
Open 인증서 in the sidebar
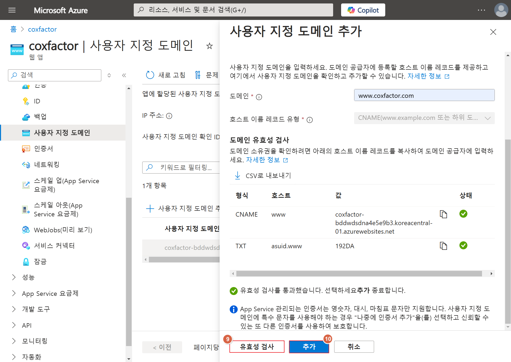point(44,149)
